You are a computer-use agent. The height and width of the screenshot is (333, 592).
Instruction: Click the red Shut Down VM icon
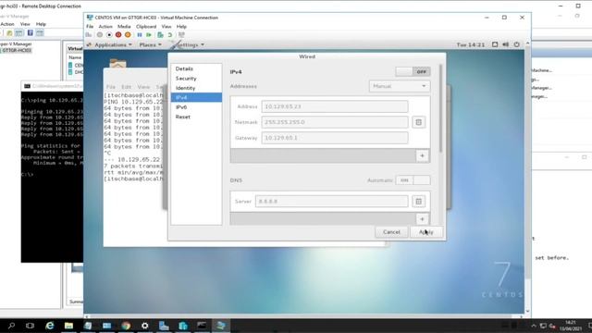[x=118, y=35]
